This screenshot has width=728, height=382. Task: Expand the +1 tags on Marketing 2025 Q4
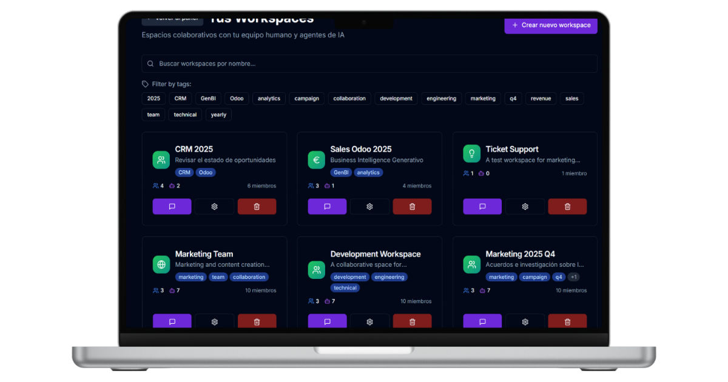point(574,277)
